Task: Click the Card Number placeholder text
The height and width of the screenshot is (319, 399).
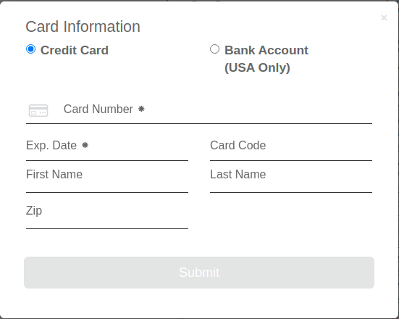Action: coord(98,109)
